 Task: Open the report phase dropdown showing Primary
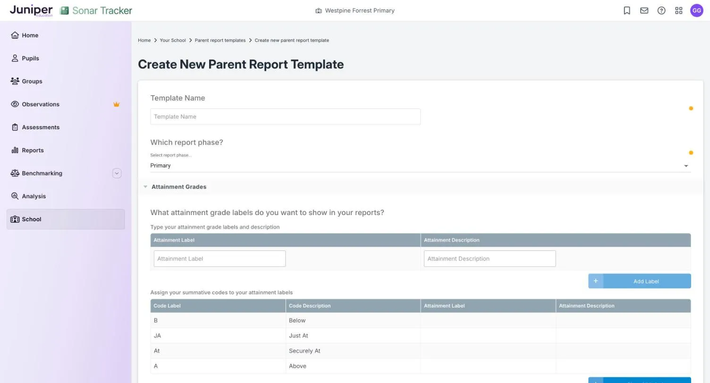(421, 166)
